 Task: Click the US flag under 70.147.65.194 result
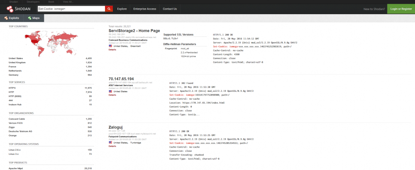pos(110,91)
